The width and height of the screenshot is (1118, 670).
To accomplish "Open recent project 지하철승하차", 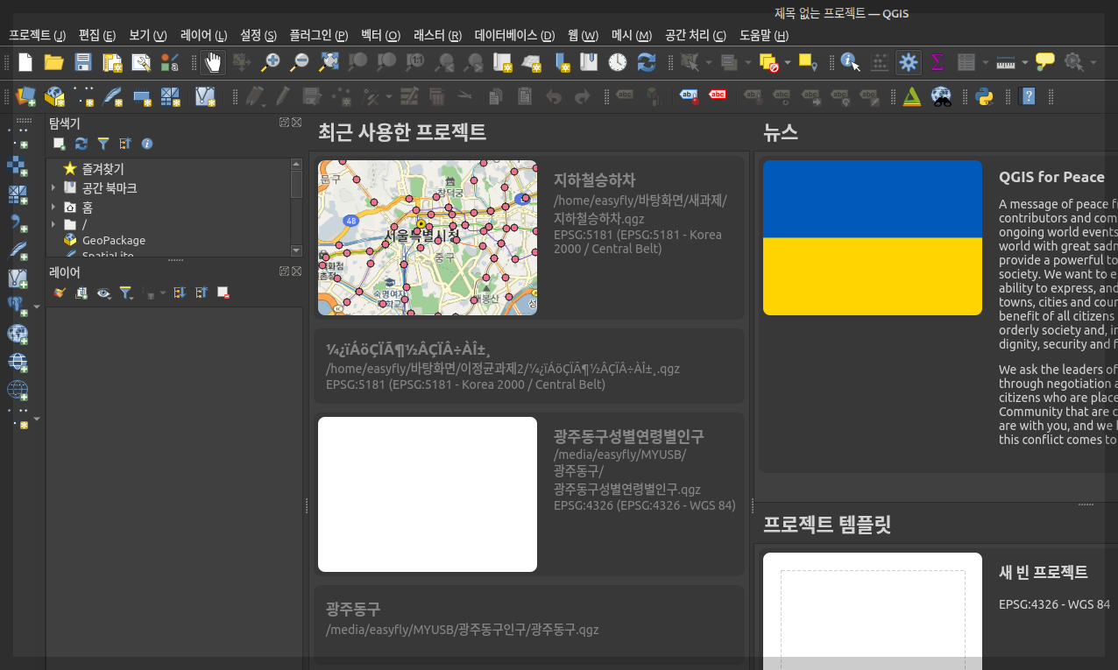I will [x=527, y=237].
